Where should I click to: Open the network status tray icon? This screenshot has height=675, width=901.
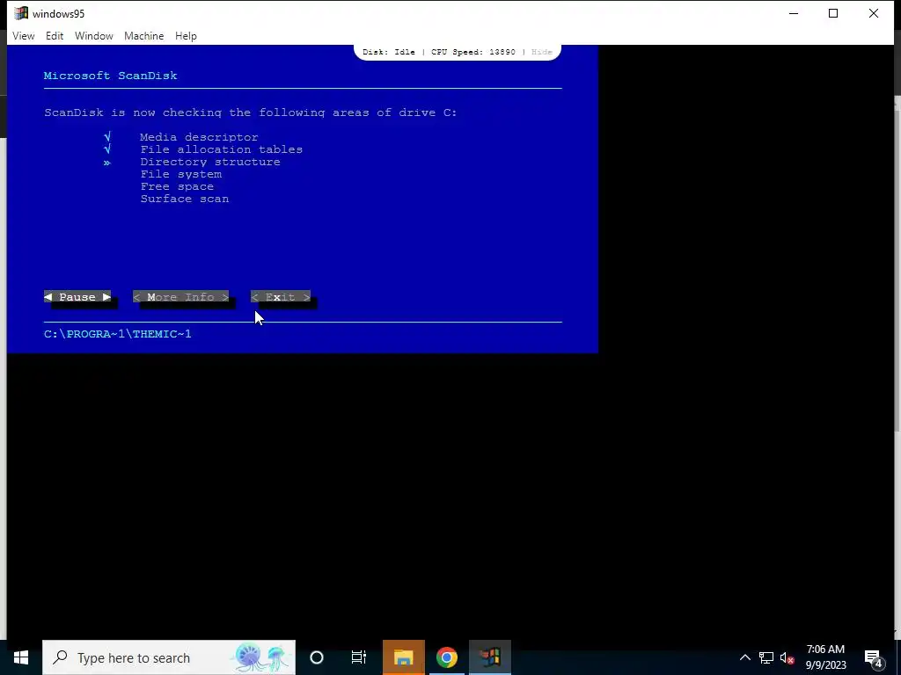click(x=766, y=657)
